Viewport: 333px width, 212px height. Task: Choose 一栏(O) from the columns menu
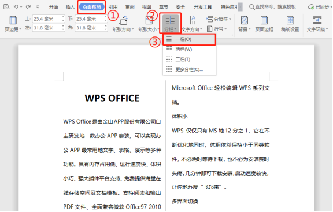pyautogui.click(x=190, y=39)
